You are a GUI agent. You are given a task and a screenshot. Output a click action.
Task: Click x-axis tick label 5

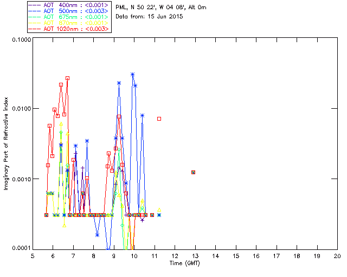[33, 256]
